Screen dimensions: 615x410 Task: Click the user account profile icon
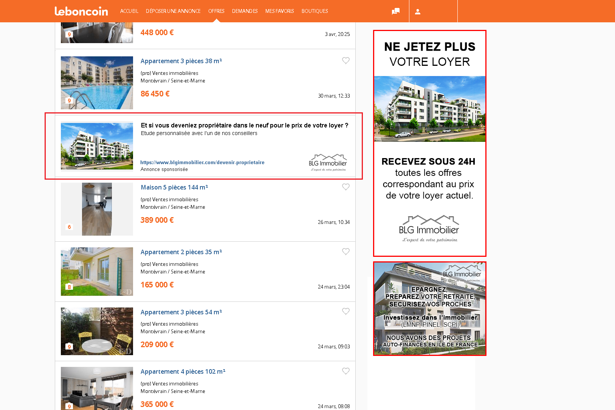[x=418, y=11]
